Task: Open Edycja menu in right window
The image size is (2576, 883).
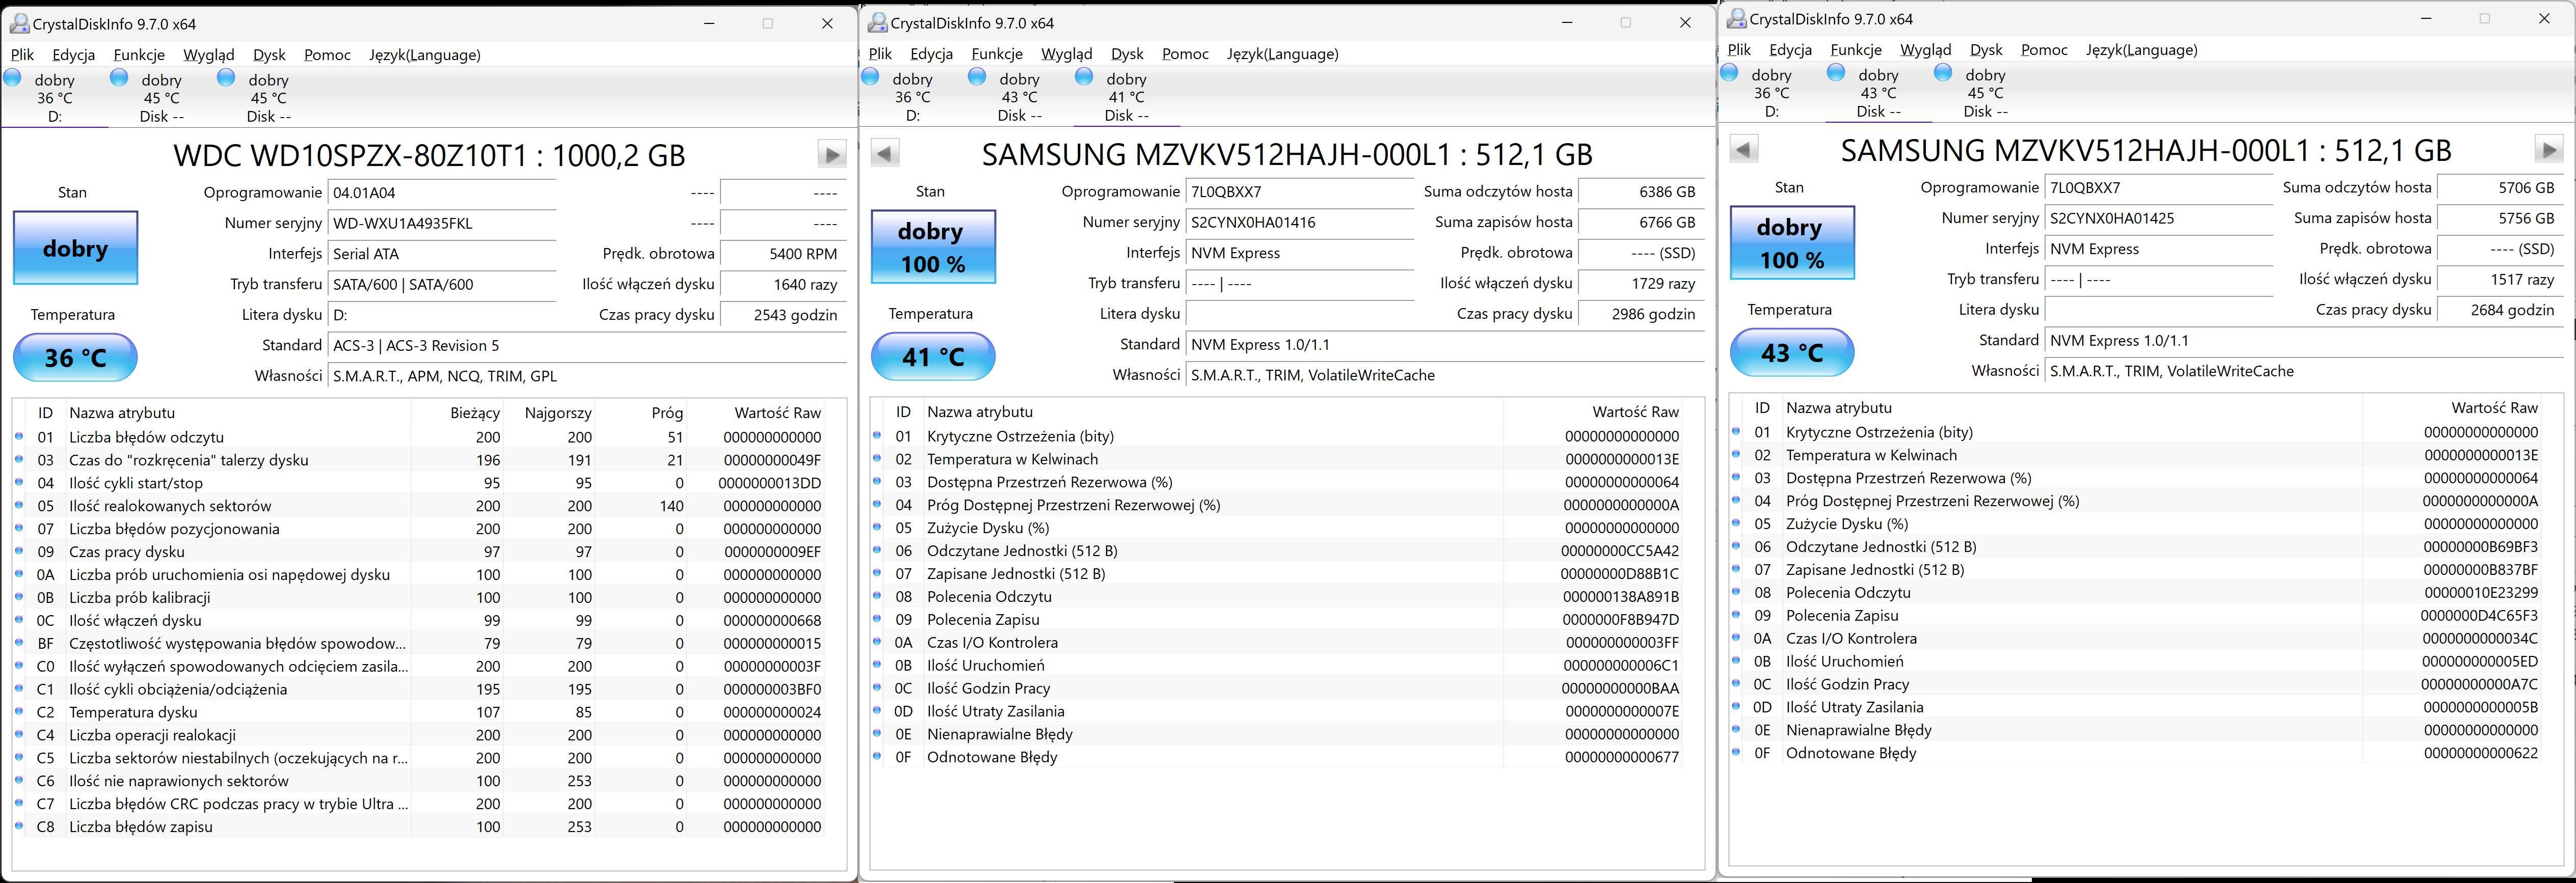Action: coord(1790,50)
